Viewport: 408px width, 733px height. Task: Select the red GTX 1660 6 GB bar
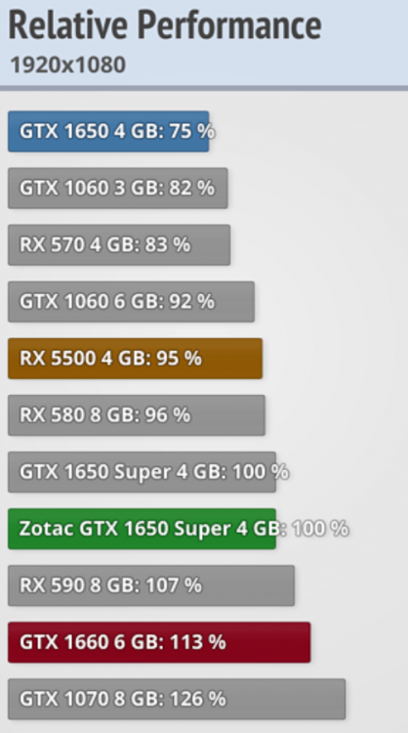click(159, 642)
